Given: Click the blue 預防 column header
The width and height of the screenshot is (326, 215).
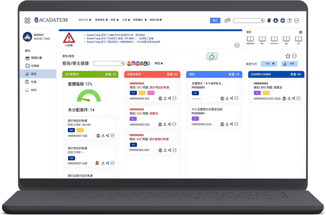Looking at the screenshot, I should 214,74.
